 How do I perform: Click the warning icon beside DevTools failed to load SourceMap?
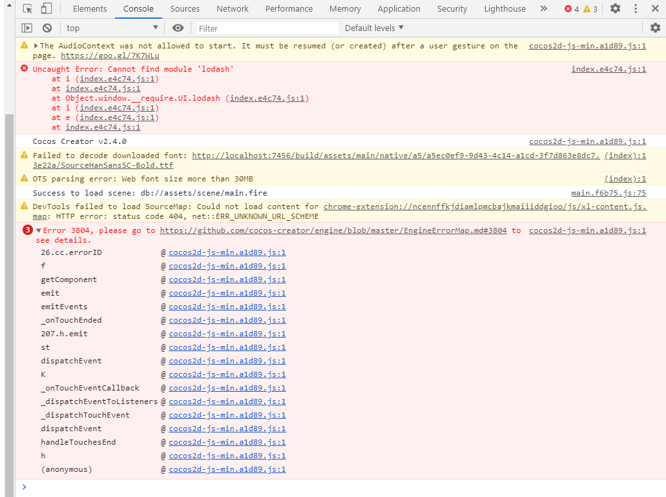(x=25, y=206)
